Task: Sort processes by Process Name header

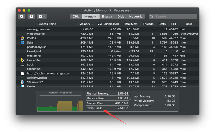Action: (47, 24)
